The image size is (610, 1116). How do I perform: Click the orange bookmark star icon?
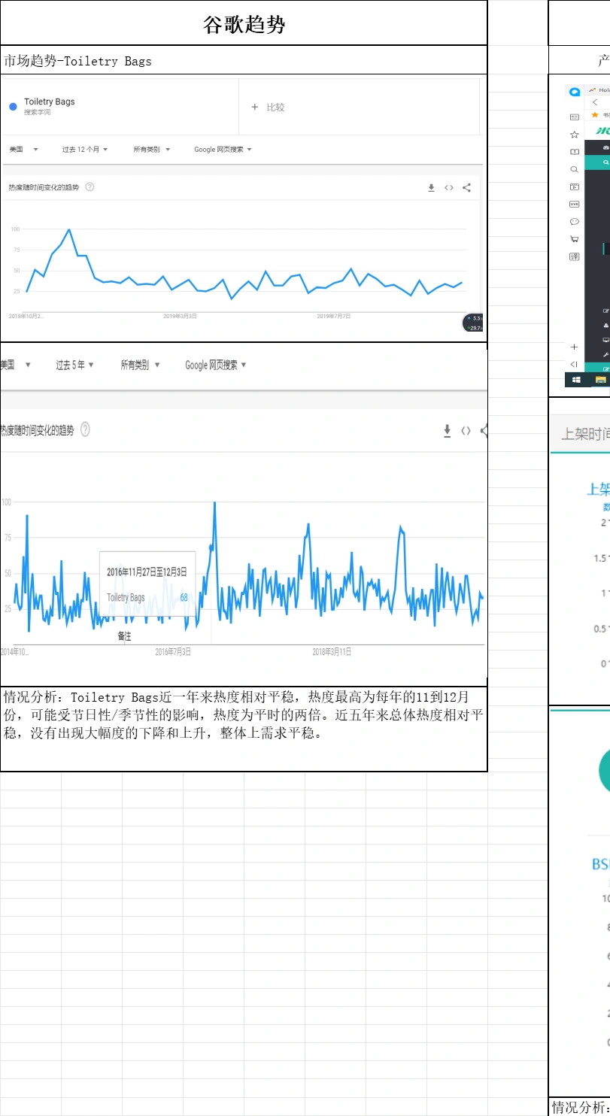(595, 115)
